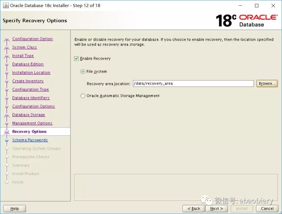This screenshot has width=282, height=214.
Task: Select Oracle Automatic Storage Management option
Action: pos(83,96)
